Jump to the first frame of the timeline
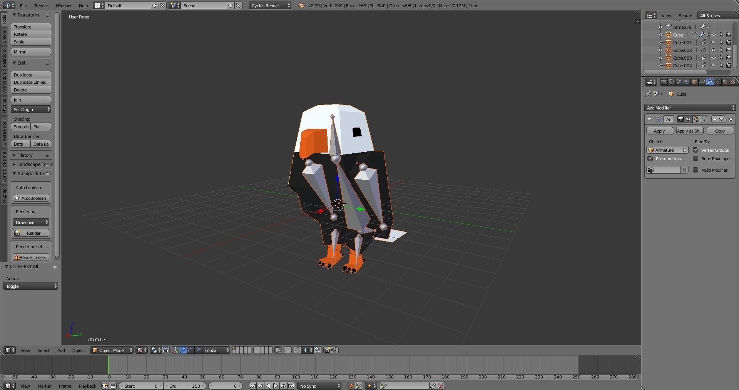 pyautogui.click(x=252, y=386)
